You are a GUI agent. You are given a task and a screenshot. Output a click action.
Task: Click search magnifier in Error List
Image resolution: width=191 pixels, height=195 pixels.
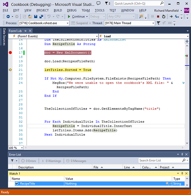184,160
